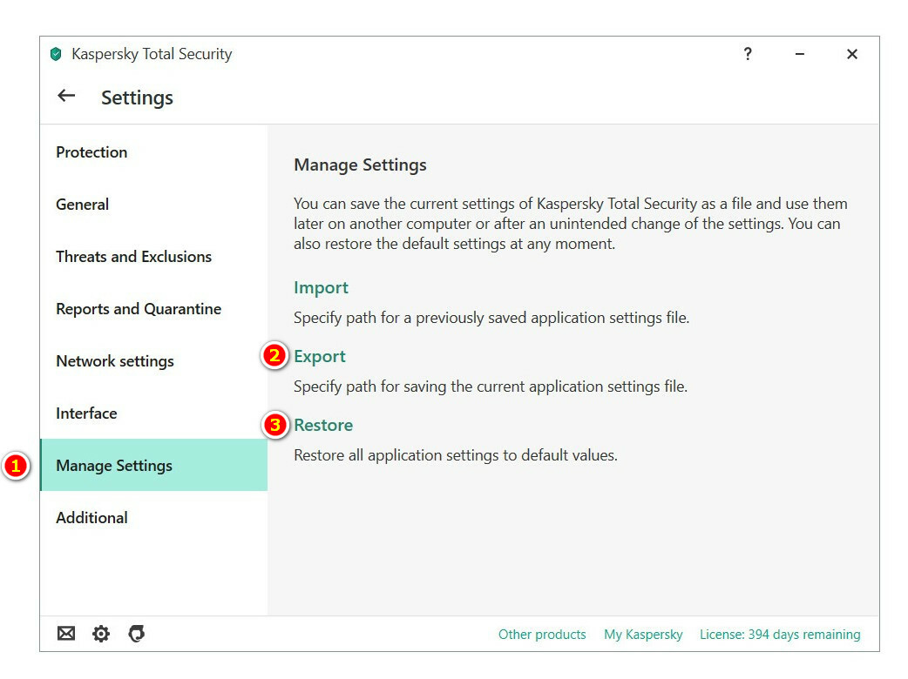The height and width of the screenshot is (679, 908).
Task: Open the email envelope icon in footer
Action: click(x=66, y=634)
